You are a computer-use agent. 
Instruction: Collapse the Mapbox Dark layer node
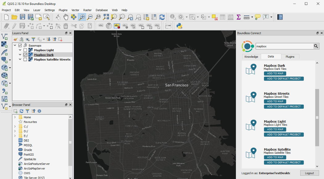(x=20, y=55)
